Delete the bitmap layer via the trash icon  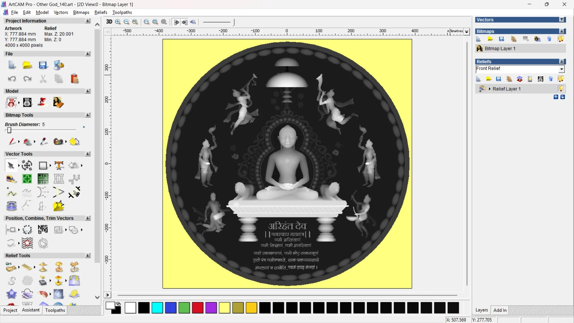click(549, 39)
